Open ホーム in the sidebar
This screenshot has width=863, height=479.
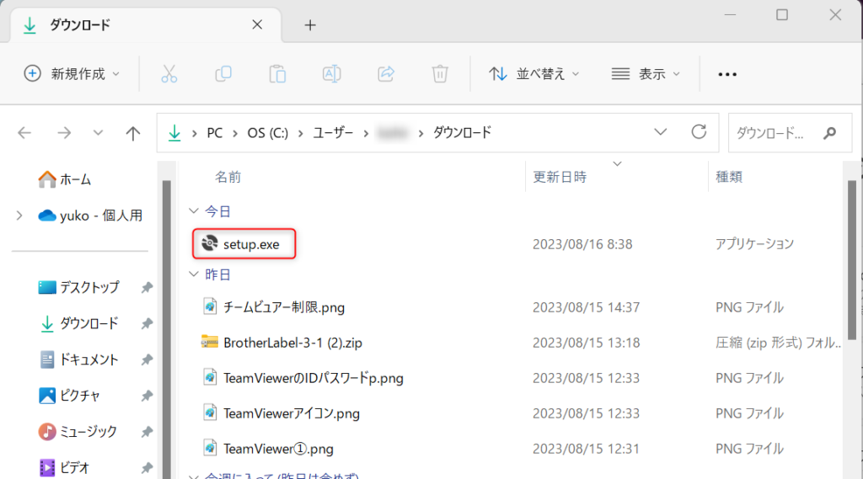point(64,179)
